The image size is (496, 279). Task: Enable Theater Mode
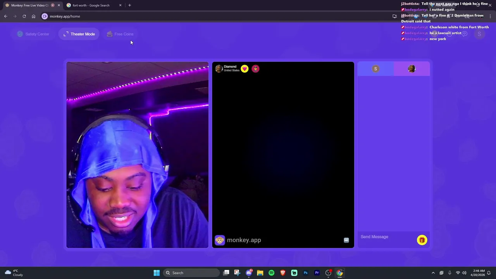(x=79, y=34)
